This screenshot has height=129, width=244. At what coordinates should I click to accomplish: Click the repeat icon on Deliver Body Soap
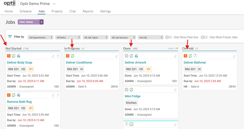click(13, 56)
